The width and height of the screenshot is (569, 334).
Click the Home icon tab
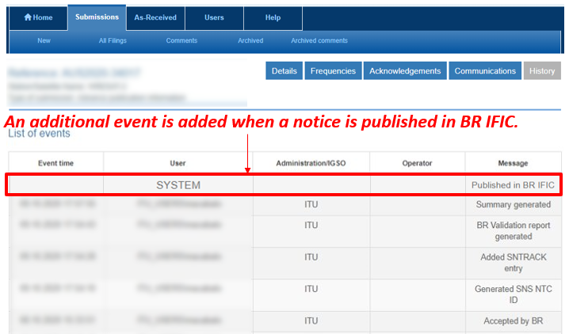(x=38, y=17)
